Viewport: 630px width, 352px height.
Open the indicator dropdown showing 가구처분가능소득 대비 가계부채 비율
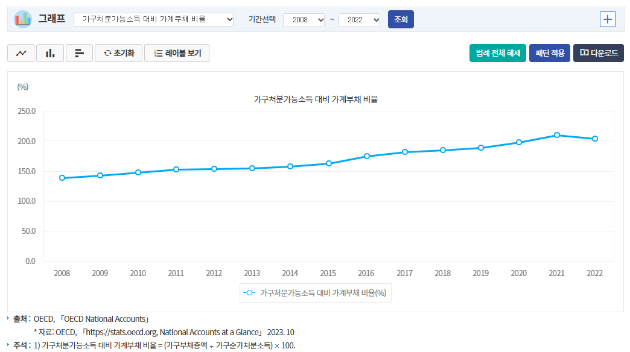tap(154, 19)
